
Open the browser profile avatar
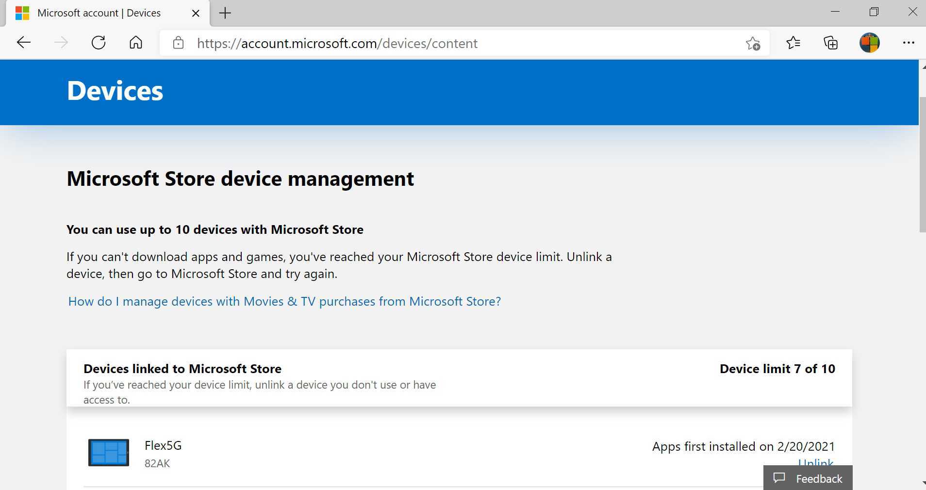coord(869,43)
